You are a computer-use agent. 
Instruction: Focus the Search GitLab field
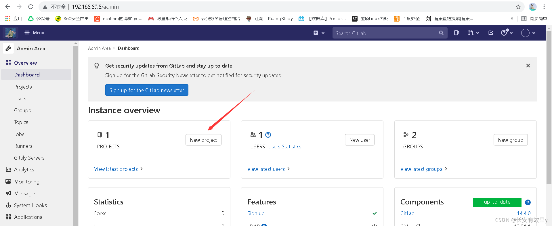390,33
